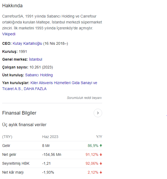Open the Vikipedi source link
Image resolution: width=167 pixels, height=179 pixels.
[x=9, y=34]
